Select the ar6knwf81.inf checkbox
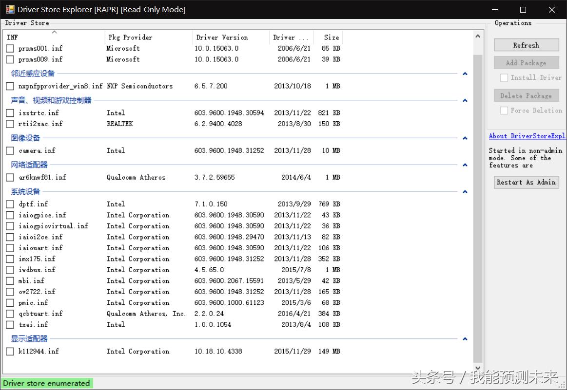The width and height of the screenshot is (567, 390). point(10,177)
